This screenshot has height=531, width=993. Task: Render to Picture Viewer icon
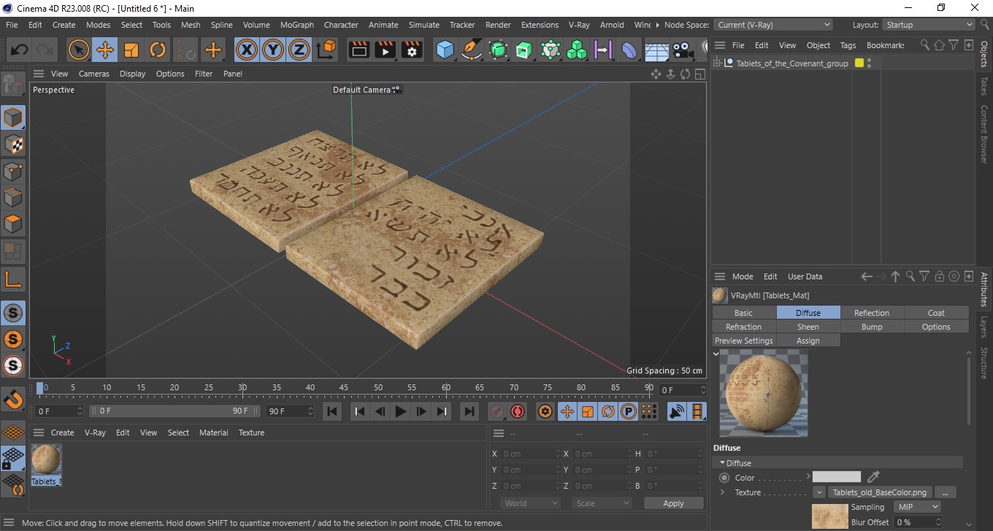click(386, 50)
